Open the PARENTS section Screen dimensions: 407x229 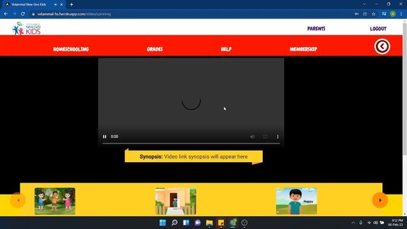(x=316, y=29)
